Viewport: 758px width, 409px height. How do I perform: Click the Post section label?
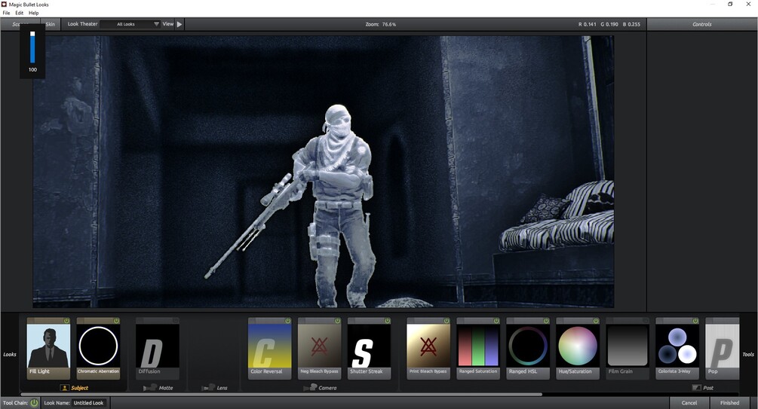(x=708, y=388)
